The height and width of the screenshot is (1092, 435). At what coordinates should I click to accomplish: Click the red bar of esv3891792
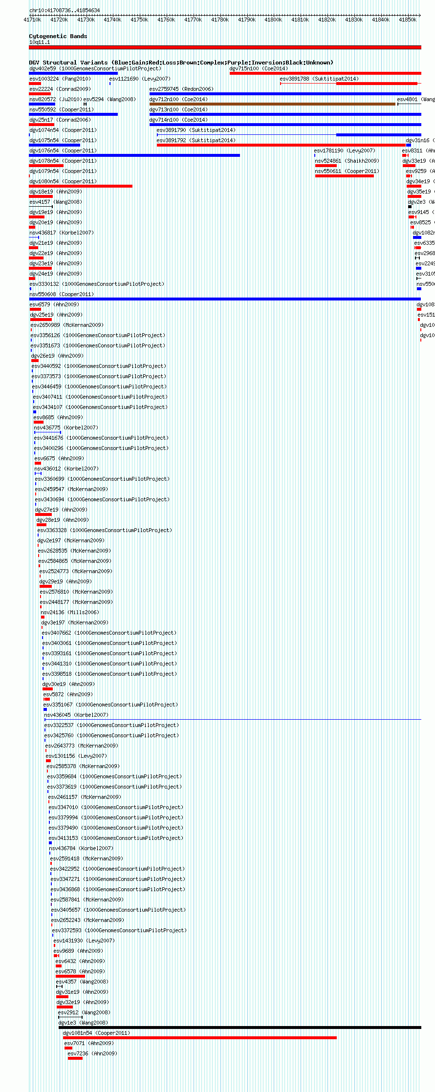[x=281, y=145]
